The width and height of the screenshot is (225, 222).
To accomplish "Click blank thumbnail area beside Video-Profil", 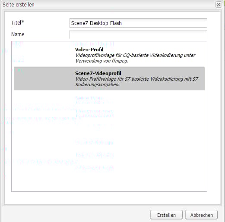I will (44, 55).
